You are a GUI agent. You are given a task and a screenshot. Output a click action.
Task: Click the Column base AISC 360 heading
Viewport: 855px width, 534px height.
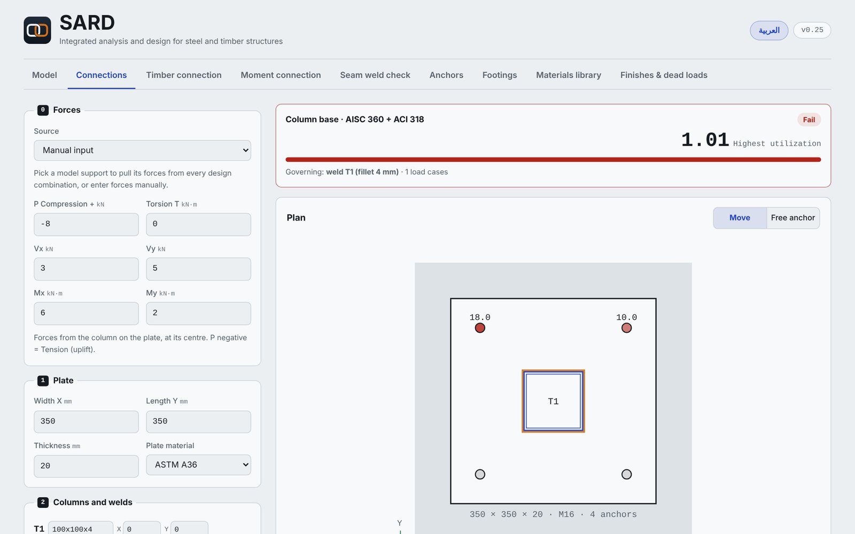(355, 119)
